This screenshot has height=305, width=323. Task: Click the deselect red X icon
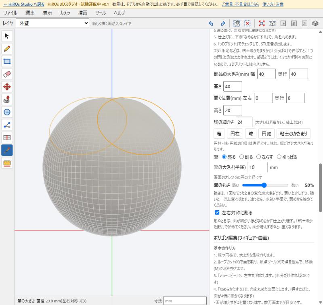tap(247, 23)
